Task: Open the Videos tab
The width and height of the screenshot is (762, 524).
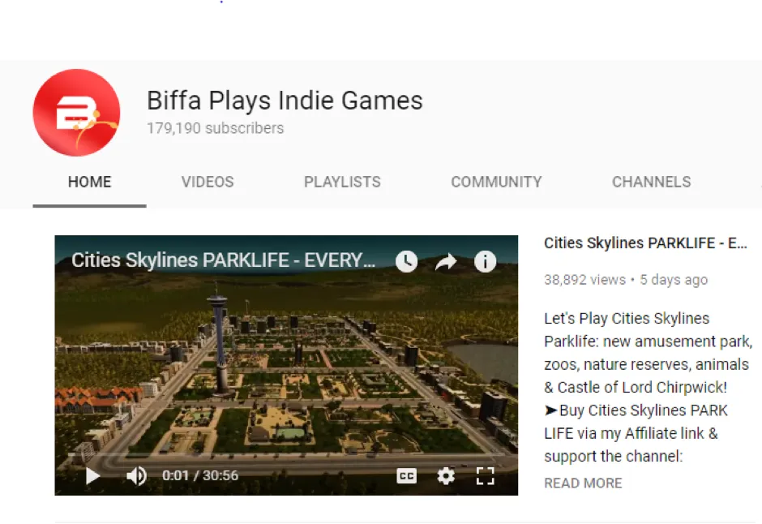Action: 208,182
